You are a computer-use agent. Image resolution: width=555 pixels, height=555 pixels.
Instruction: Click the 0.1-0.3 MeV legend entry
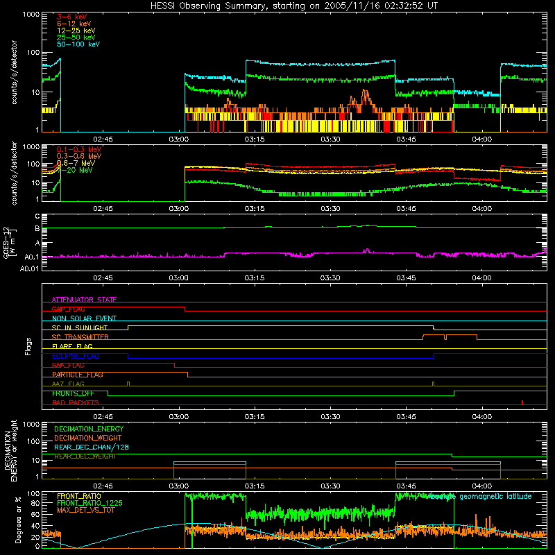pos(79,149)
